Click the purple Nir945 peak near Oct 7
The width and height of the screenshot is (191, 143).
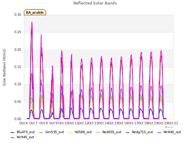[x=32, y=73]
